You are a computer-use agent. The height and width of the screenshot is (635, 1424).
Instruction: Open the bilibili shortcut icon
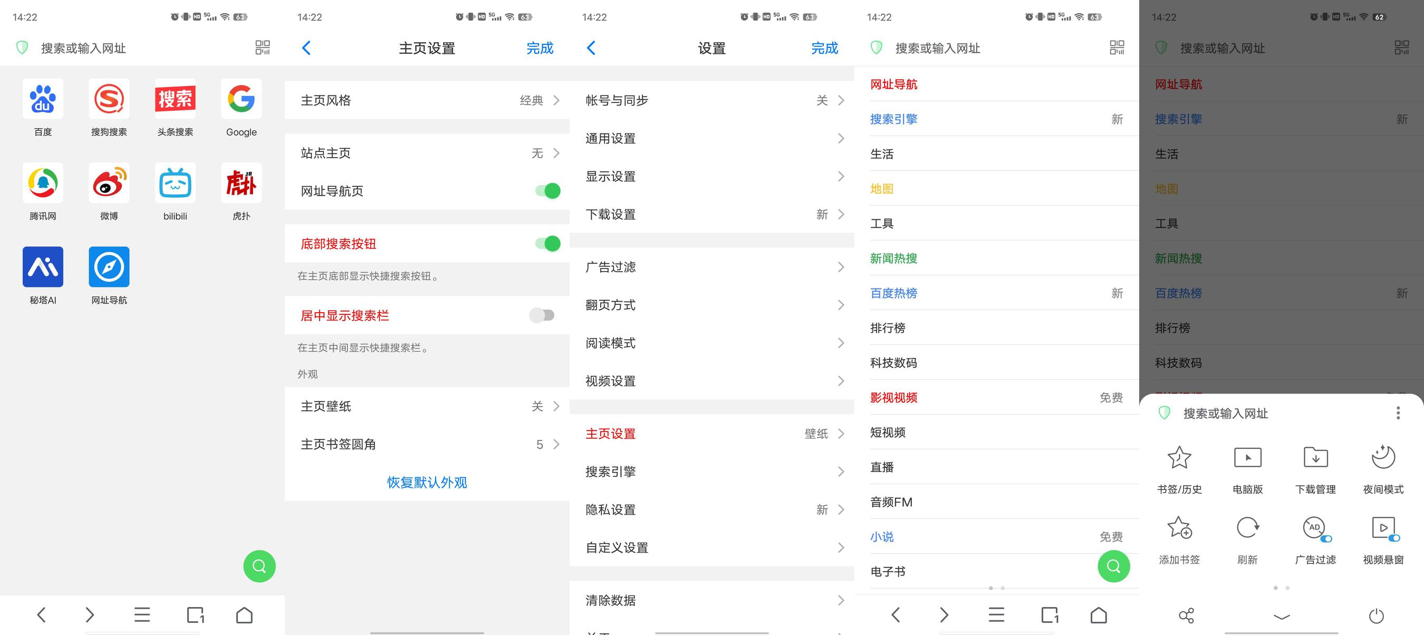pyautogui.click(x=175, y=183)
